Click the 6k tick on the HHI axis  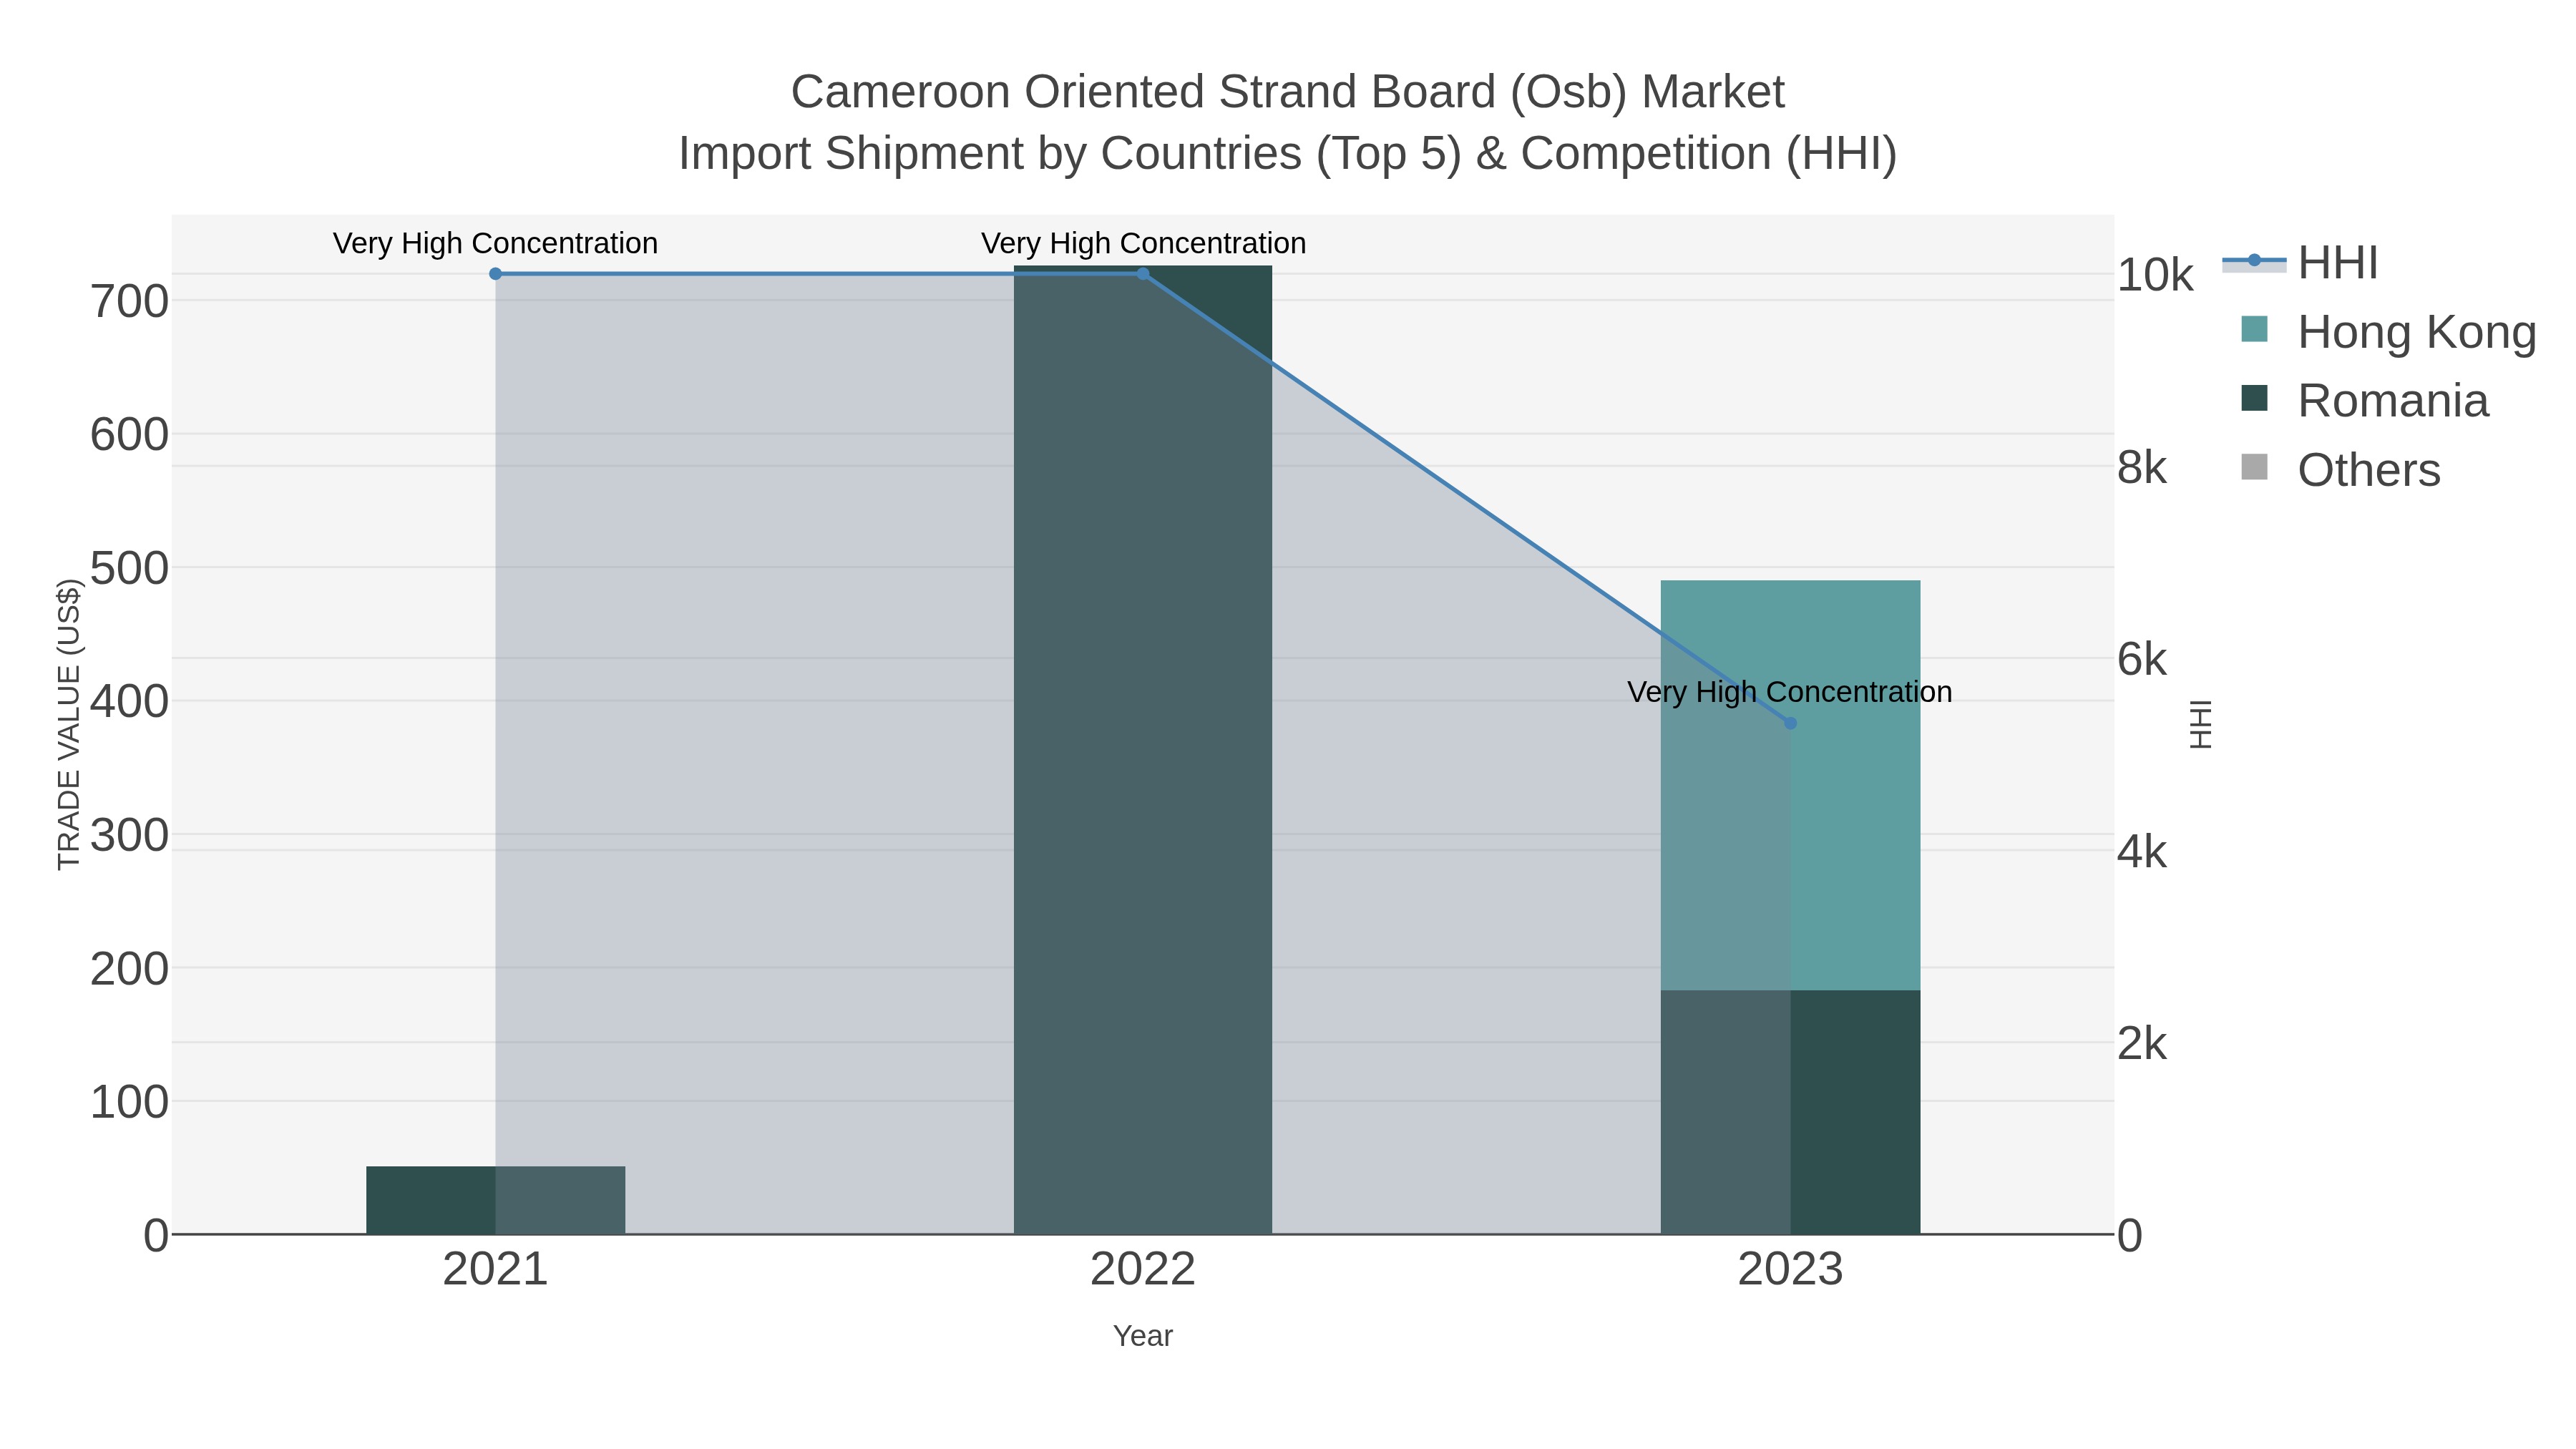coord(2142,660)
